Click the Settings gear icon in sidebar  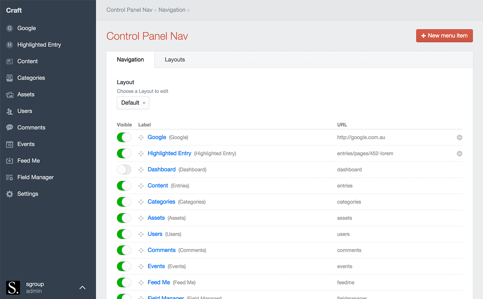[x=10, y=194]
